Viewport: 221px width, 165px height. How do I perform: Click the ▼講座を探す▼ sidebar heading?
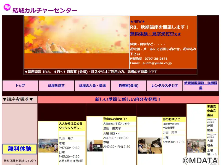click(18, 100)
